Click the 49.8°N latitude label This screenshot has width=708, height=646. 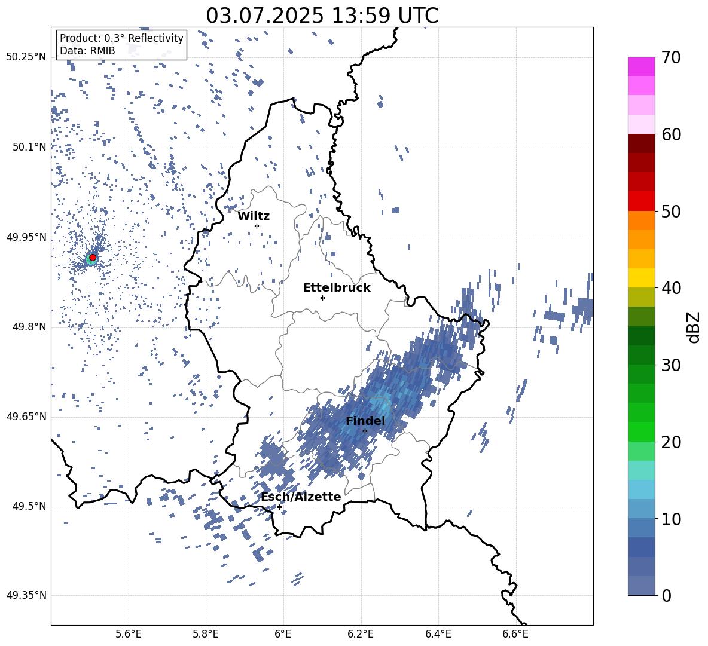pos(29,327)
